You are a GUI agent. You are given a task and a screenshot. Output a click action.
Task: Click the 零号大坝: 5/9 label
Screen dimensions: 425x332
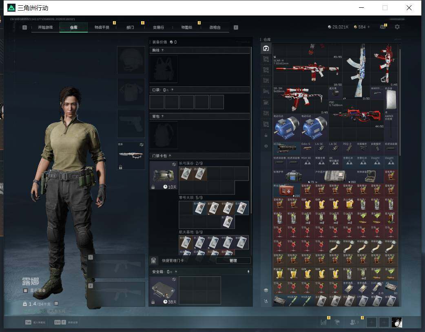(x=190, y=198)
